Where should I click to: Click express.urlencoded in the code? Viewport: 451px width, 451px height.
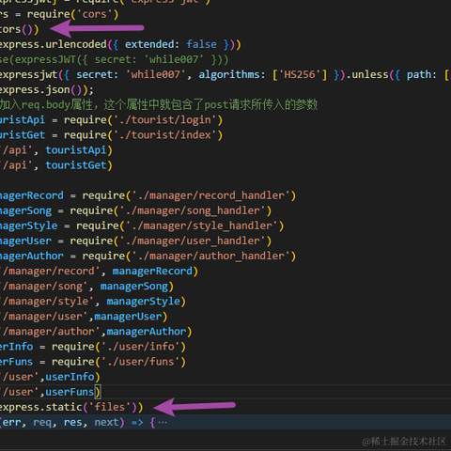54,44
